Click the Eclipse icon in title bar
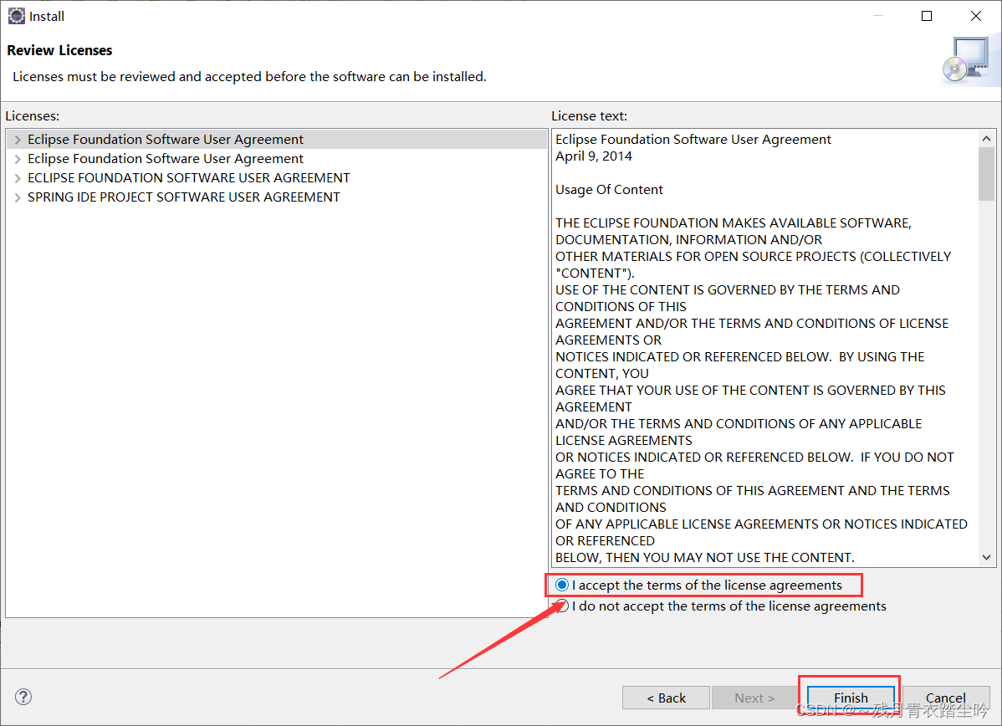The height and width of the screenshot is (726, 1002). click(x=16, y=16)
